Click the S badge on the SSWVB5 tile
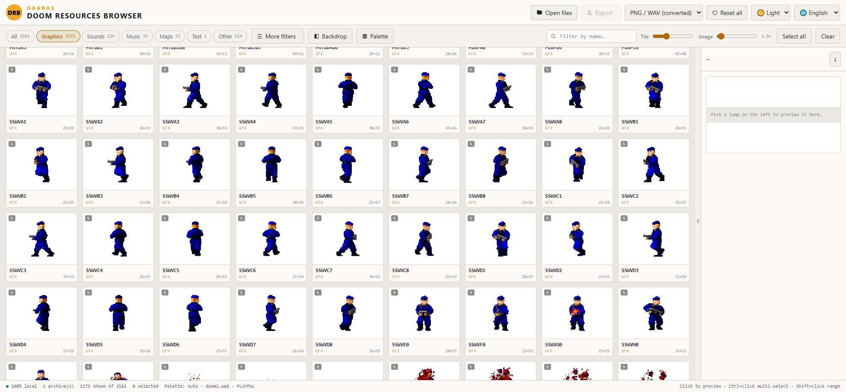The image size is (846, 392). (242, 144)
